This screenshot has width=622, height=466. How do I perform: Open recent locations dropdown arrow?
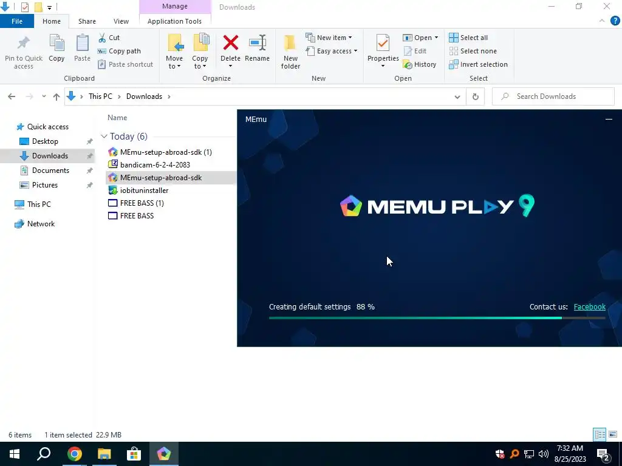click(44, 96)
